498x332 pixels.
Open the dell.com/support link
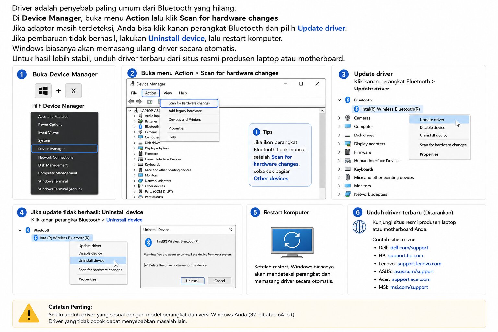coord(409,248)
